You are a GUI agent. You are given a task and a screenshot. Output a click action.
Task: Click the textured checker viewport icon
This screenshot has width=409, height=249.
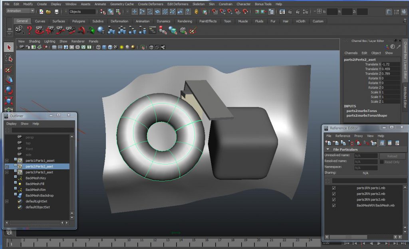click(116, 47)
